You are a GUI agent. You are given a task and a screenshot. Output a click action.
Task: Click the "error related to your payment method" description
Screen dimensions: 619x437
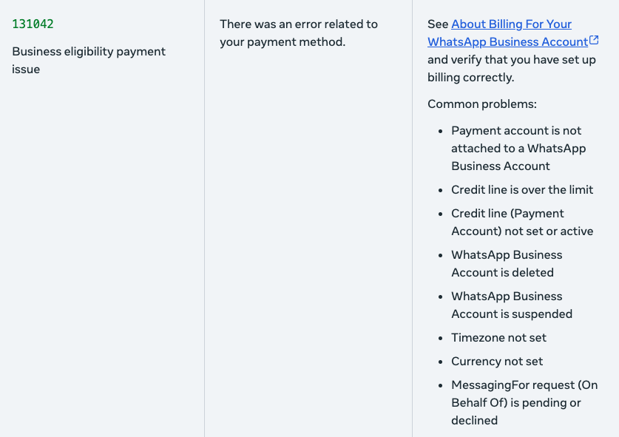(298, 33)
